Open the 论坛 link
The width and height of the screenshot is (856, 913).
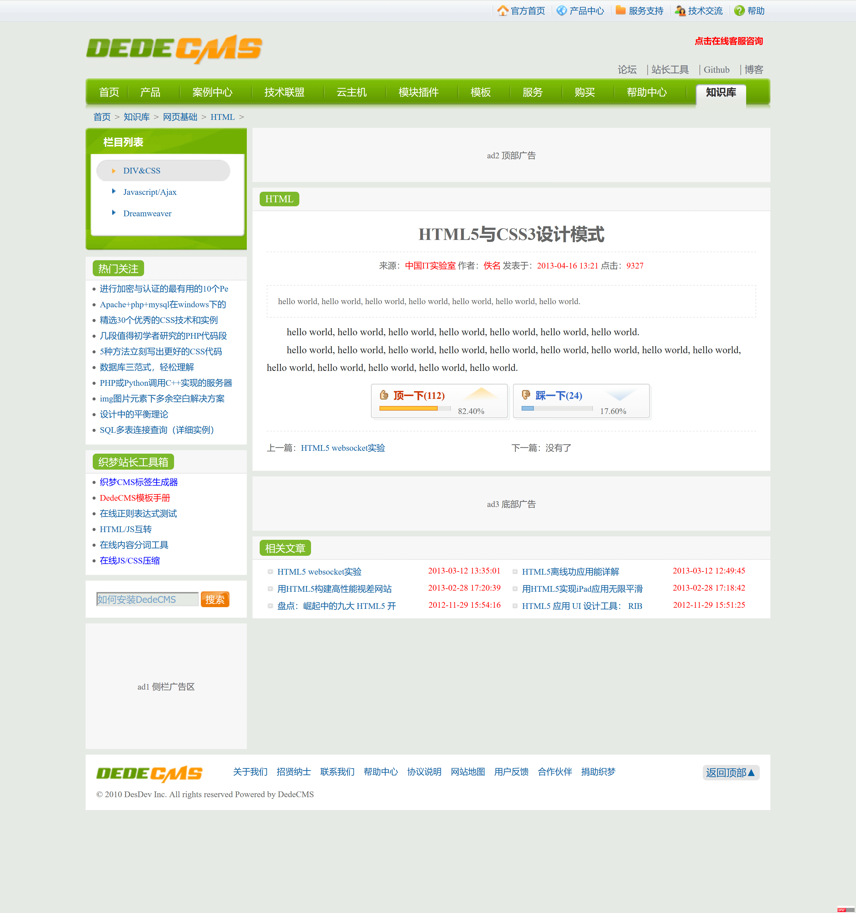[627, 69]
